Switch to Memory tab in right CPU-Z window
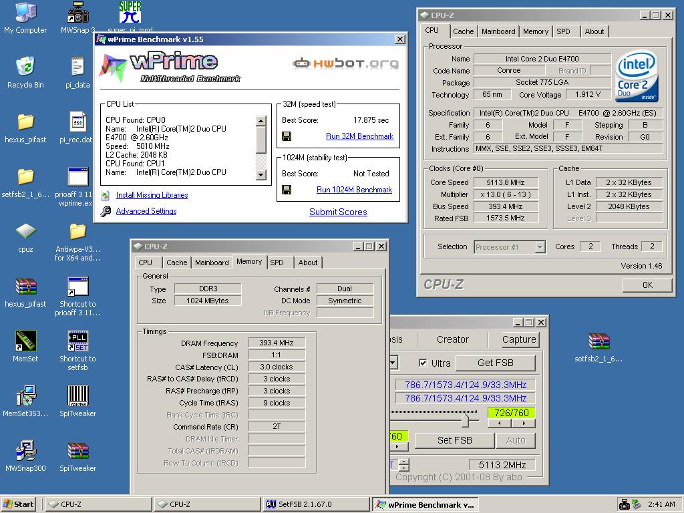This screenshot has height=513, width=684. point(535,31)
